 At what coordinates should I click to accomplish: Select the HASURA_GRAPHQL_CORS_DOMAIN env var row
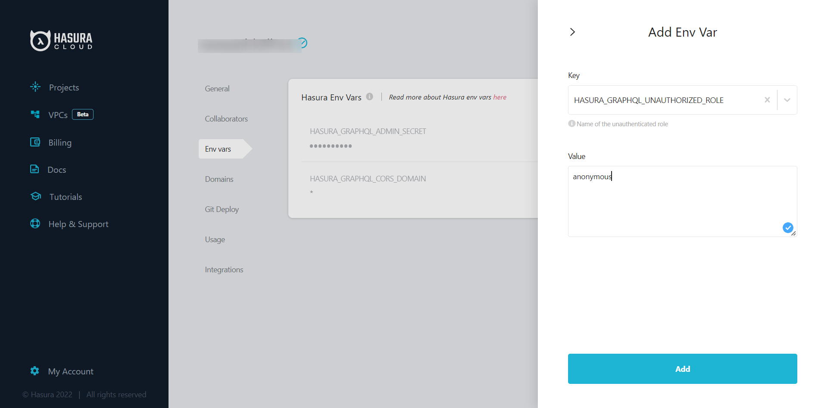(x=419, y=186)
